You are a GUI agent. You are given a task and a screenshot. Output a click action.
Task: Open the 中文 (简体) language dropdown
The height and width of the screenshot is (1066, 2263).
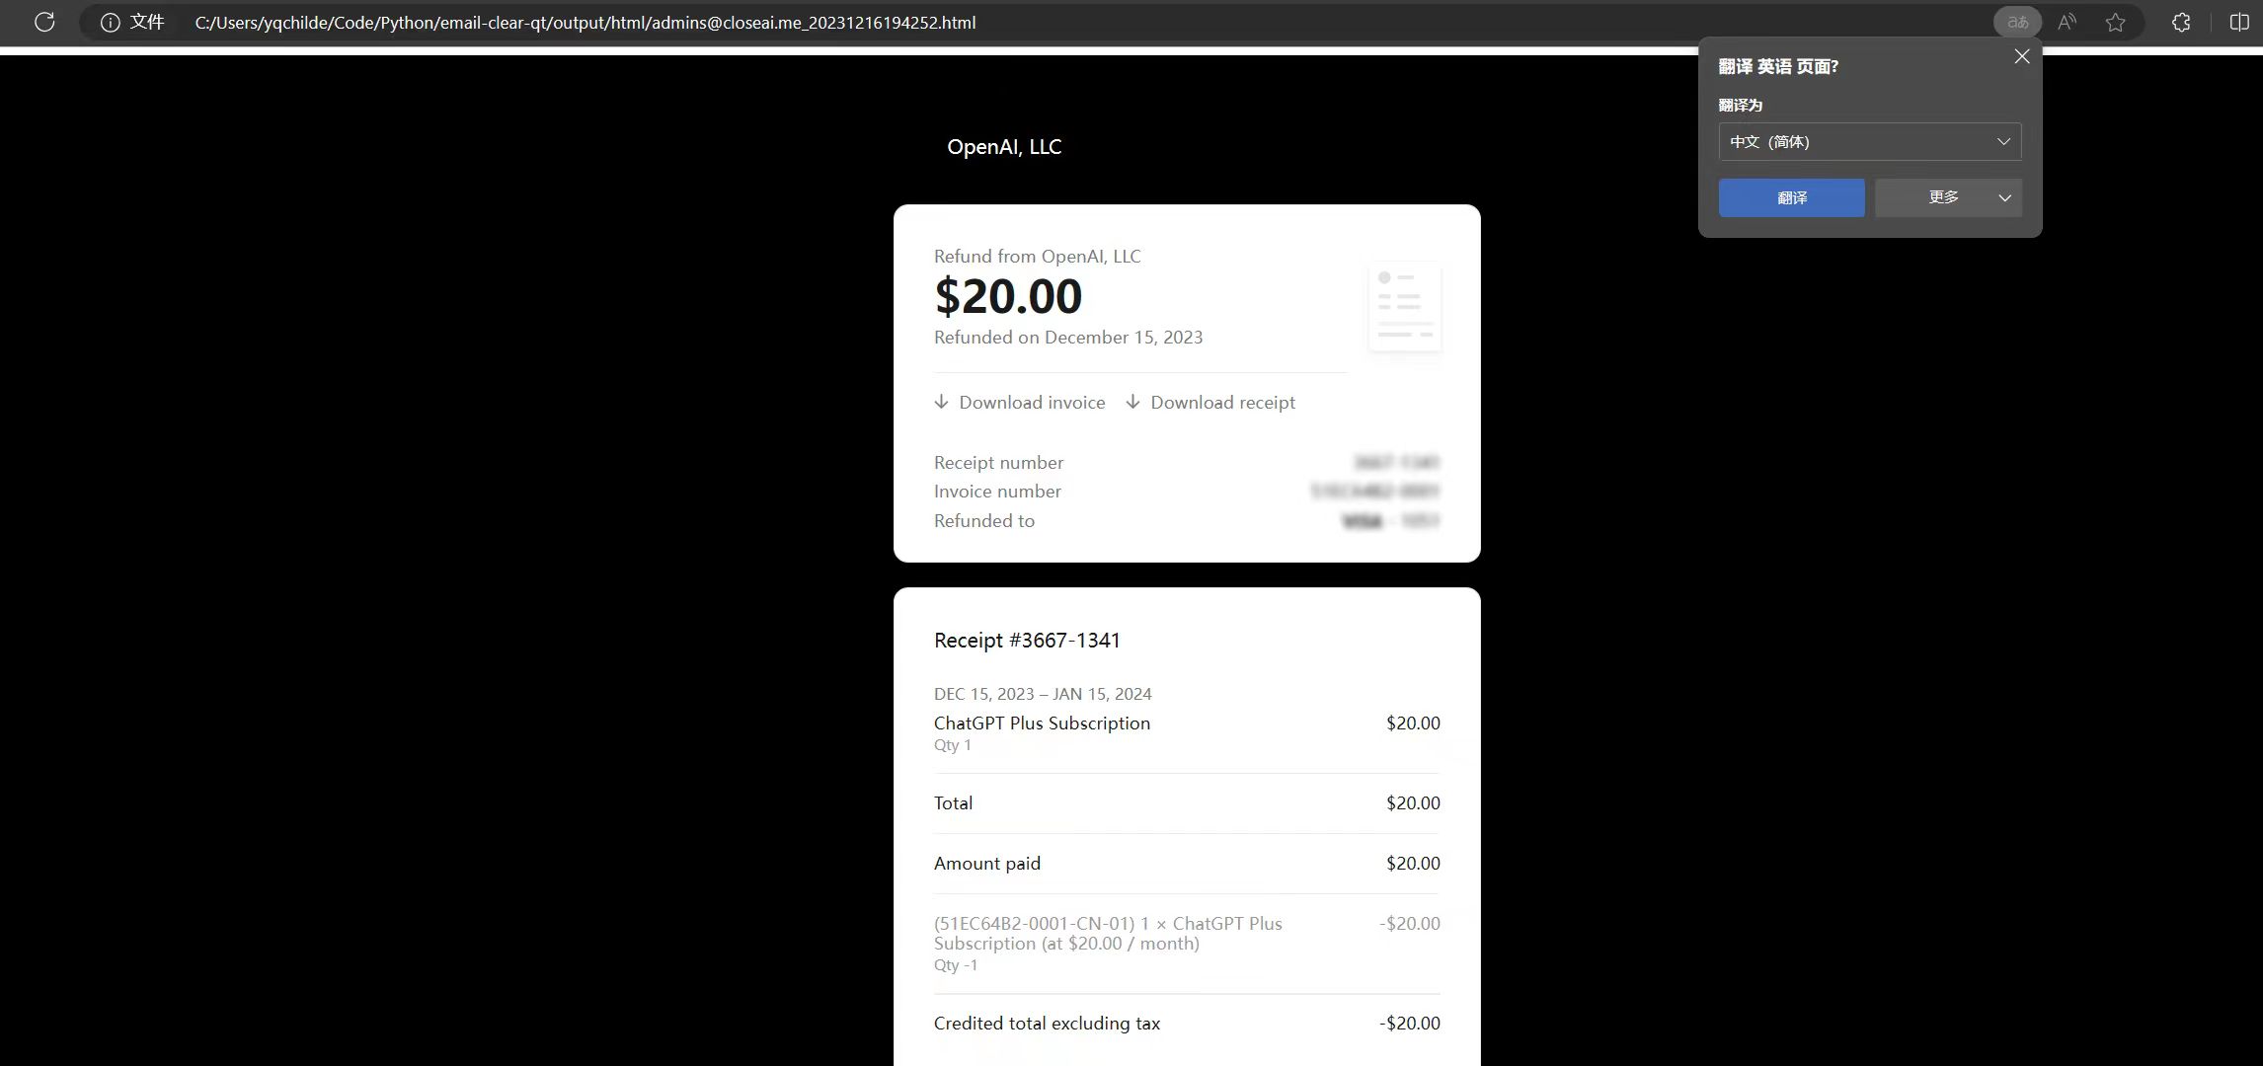coord(1870,141)
